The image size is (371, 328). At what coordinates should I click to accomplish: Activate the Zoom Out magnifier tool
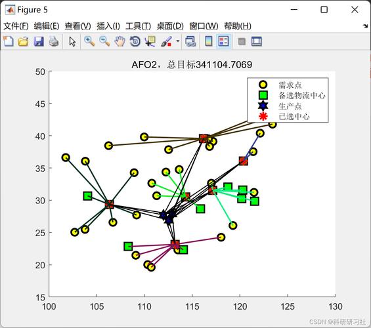click(104, 41)
